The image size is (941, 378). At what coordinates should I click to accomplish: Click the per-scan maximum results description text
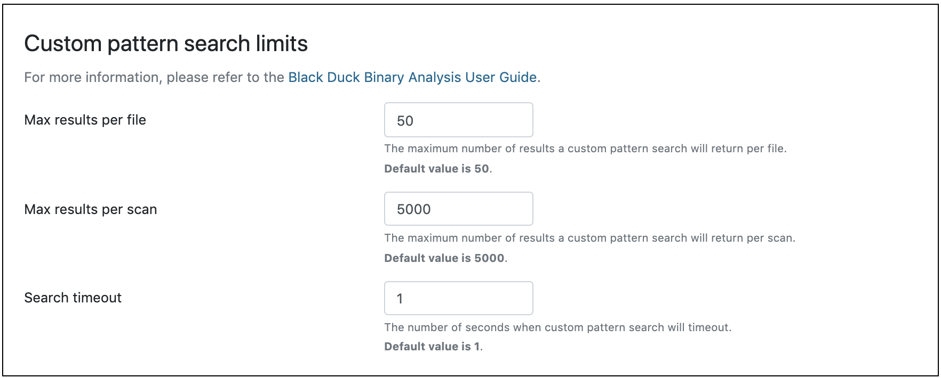pyautogui.click(x=589, y=239)
